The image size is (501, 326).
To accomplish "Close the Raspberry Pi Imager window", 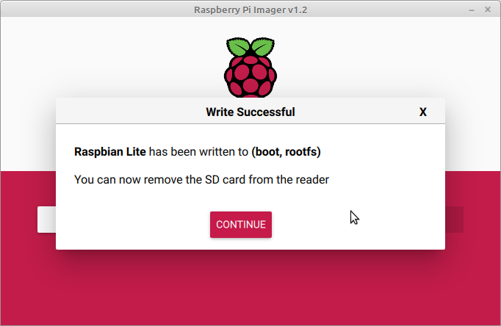I will 489,10.
